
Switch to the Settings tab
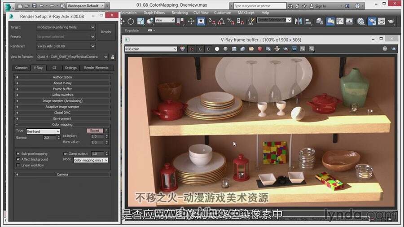coord(70,68)
